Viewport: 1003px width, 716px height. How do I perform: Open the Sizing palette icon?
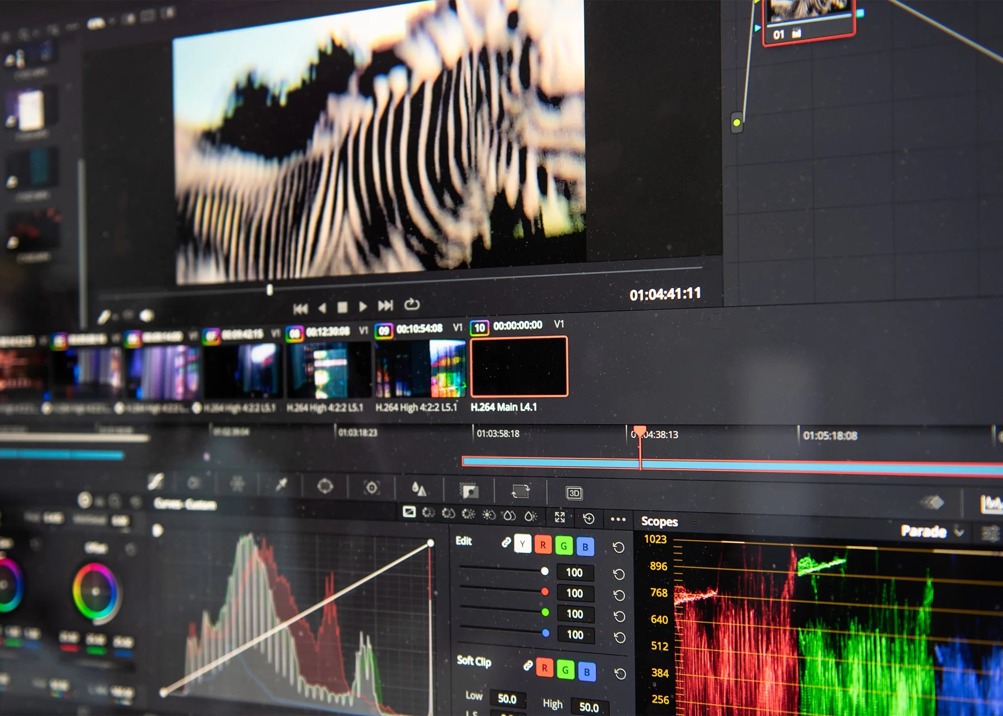(x=521, y=491)
